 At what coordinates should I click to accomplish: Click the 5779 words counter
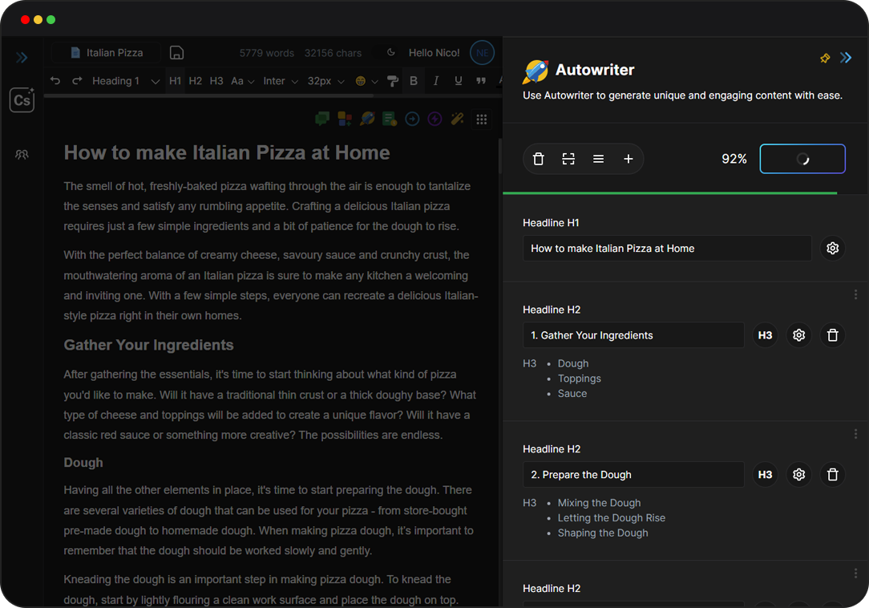[x=267, y=53]
